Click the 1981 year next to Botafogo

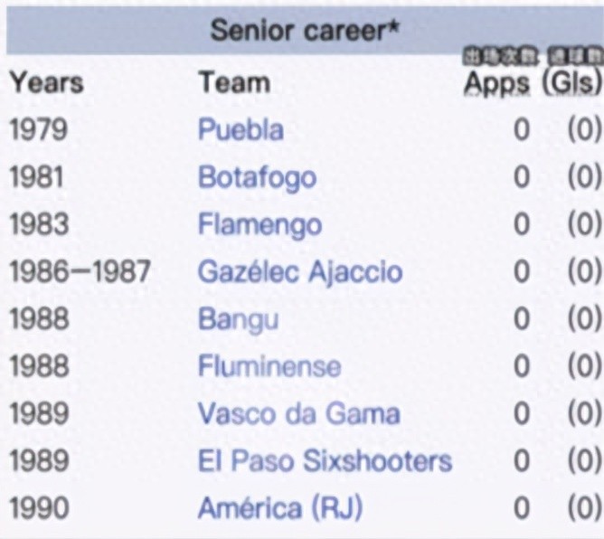pyautogui.click(x=38, y=176)
